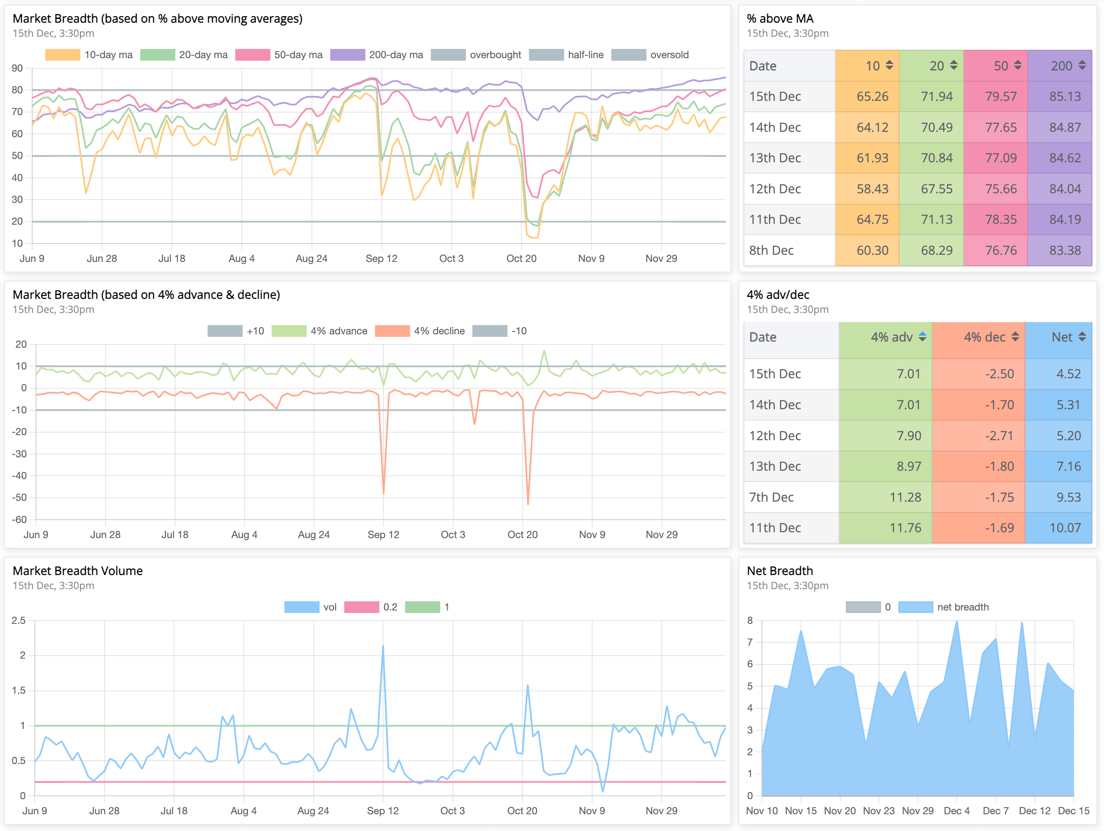Viewport: 1104px width, 831px height.
Task: Click the Dec 4 label on Net Breadth chart
Action: pos(957,811)
